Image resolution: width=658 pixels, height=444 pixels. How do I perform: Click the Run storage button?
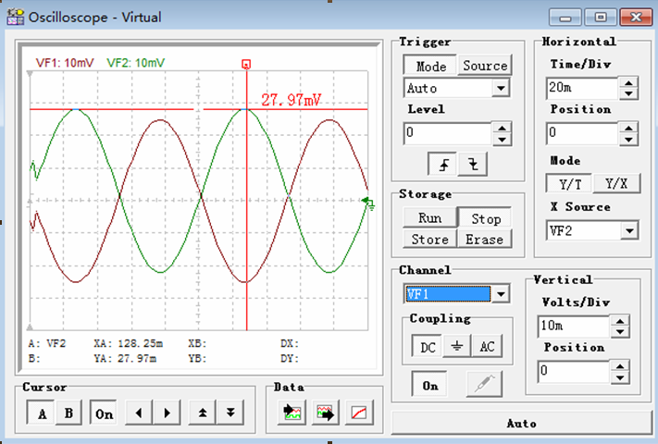[x=430, y=217]
